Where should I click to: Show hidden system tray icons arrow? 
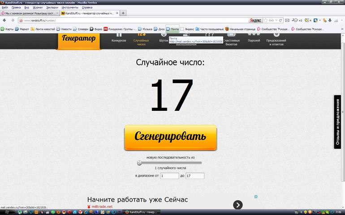tap(301, 212)
